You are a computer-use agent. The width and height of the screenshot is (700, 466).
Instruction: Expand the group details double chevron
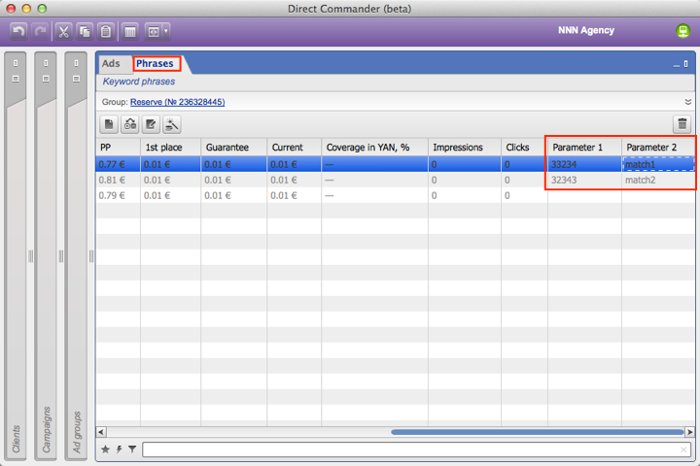[x=688, y=102]
